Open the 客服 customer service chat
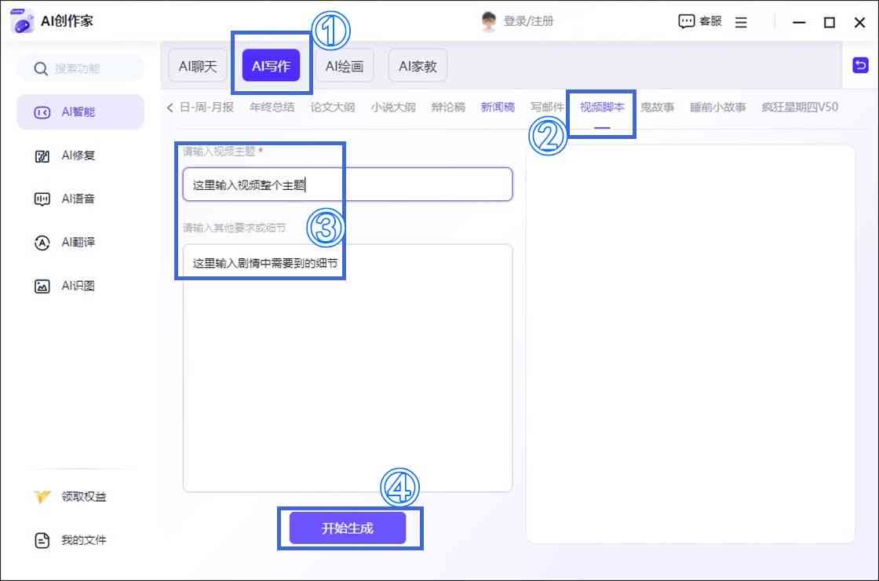Screen dimensions: 879x581 [x=700, y=21]
